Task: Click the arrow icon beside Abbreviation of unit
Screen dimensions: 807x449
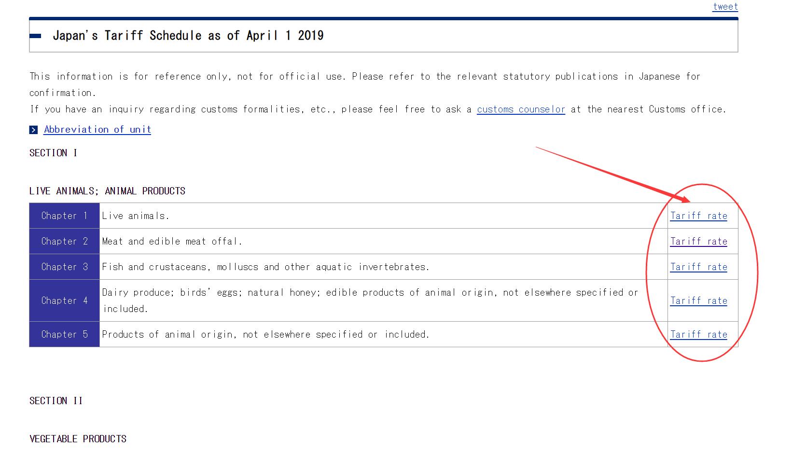Action: pyautogui.click(x=33, y=130)
